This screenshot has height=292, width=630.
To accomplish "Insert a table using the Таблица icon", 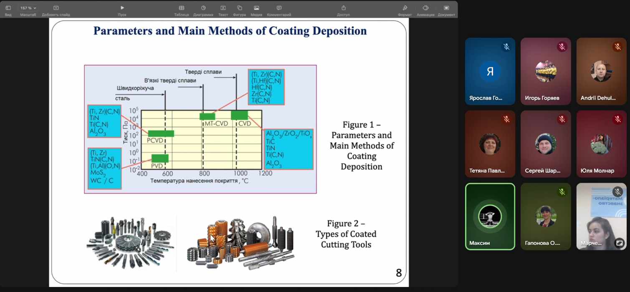I will 182,8.
